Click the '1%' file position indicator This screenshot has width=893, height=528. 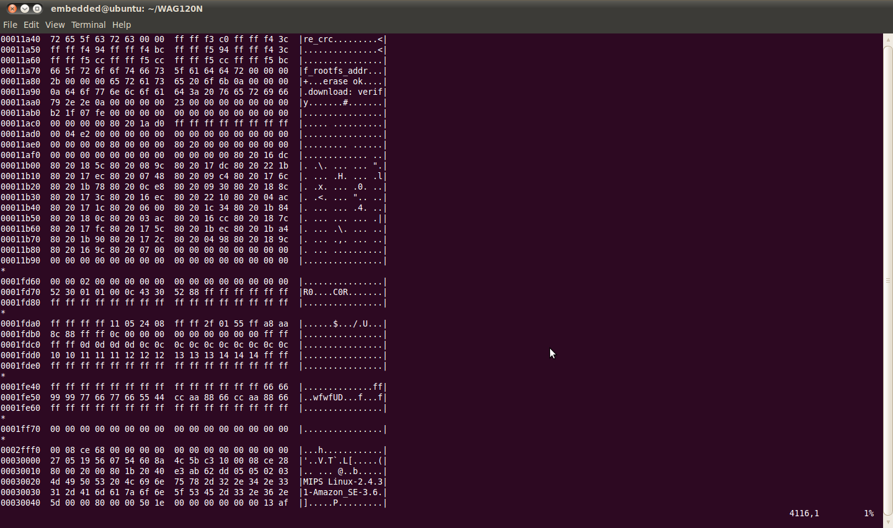tap(869, 513)
